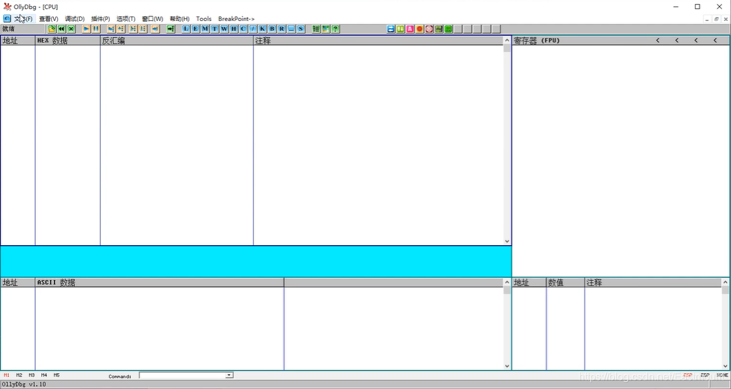Click the green calculator-like plugin icon
731x389 pixels.
439,29
